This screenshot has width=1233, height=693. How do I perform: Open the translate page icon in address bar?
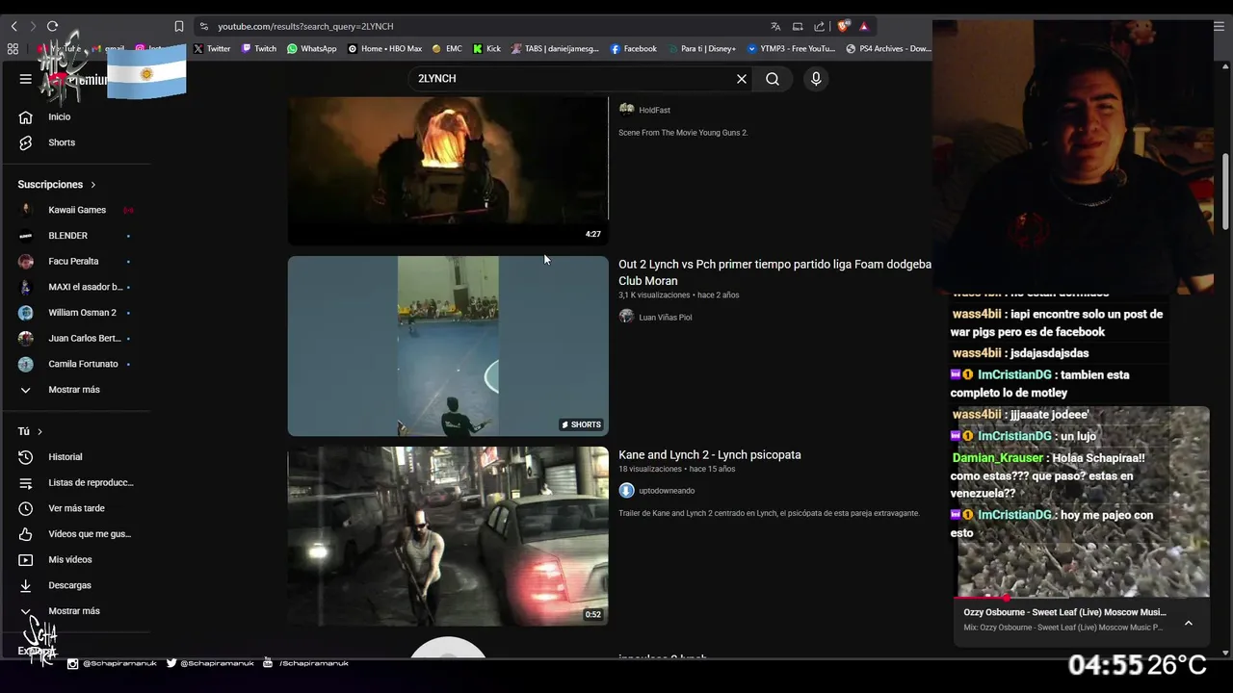[x=775, y=26]
